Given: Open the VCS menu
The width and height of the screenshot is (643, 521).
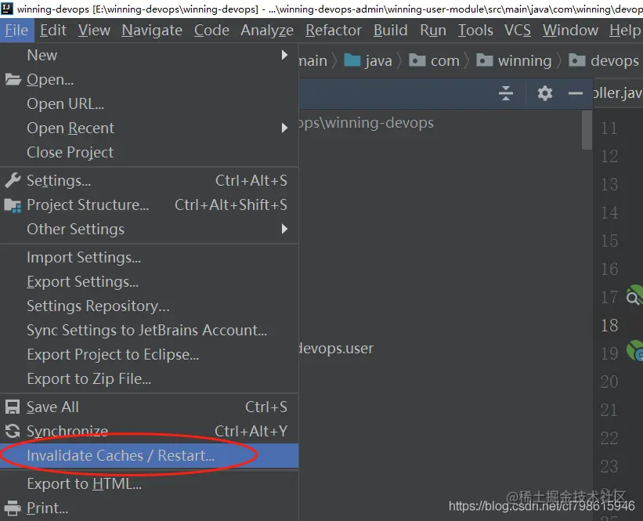Looking at the screenshot, I should click(x=518, y=31).
